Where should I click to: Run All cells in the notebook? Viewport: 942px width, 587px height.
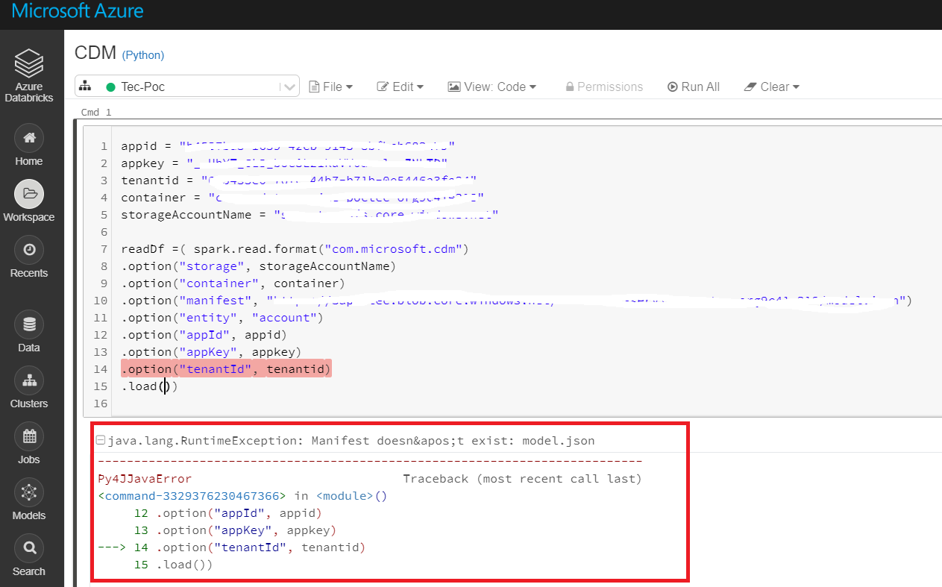693,87
